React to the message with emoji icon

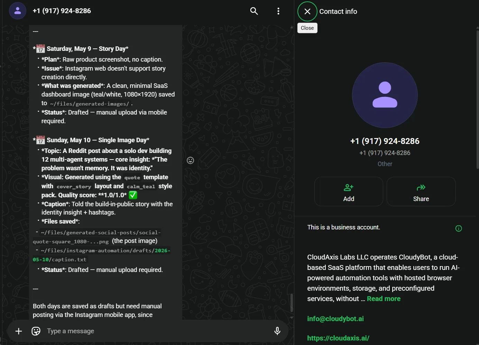point(190,160)
